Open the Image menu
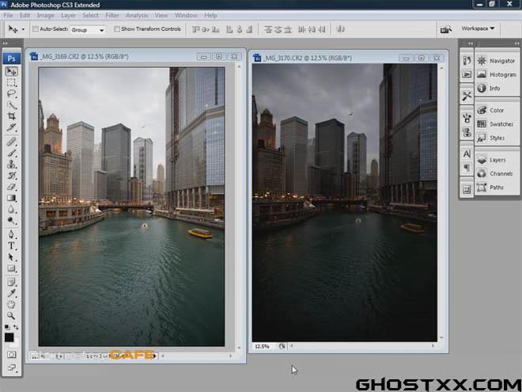The width and height of the screenshot is (522, 392). point(45,15)
